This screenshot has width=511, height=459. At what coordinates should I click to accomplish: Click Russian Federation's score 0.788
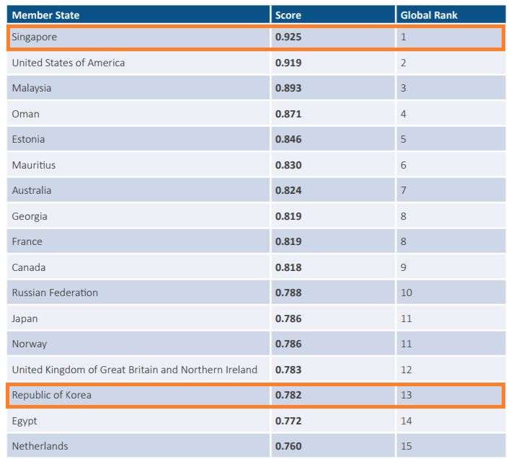tap(288, 293)
